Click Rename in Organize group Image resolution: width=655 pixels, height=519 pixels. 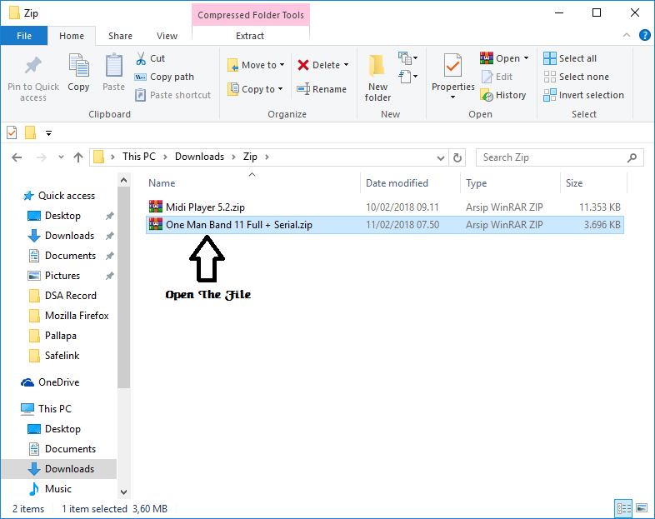[x=322, y=89]
